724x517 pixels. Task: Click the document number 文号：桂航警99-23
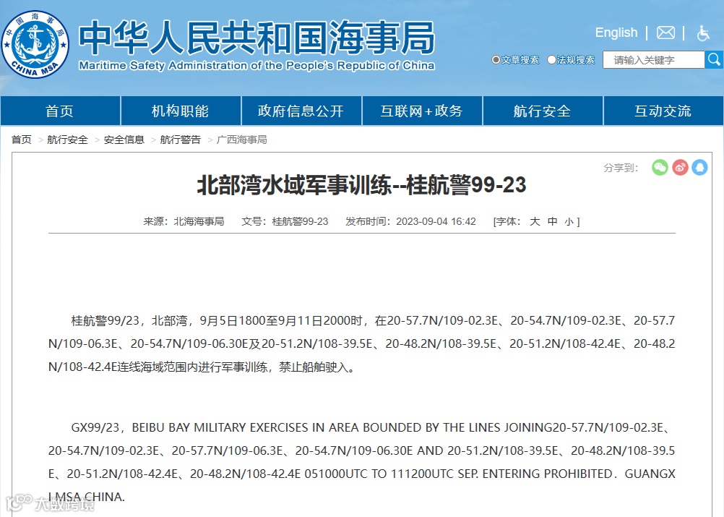click(x=285, y=221)
